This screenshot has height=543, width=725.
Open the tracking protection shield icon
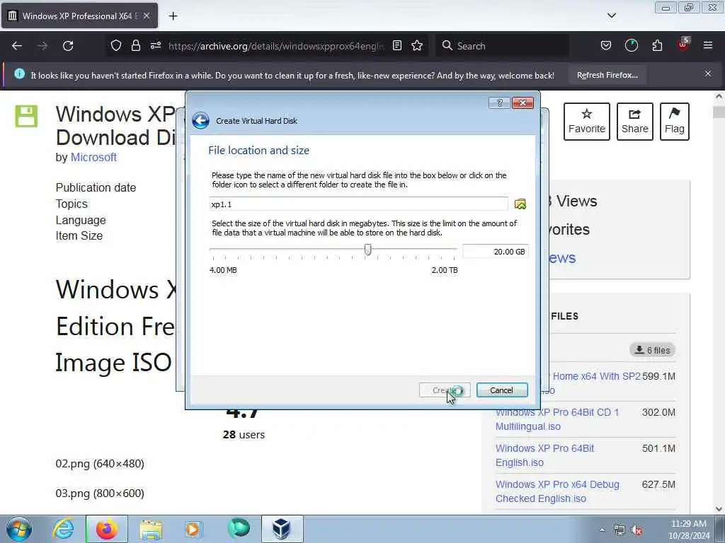[x=115, y=45]
